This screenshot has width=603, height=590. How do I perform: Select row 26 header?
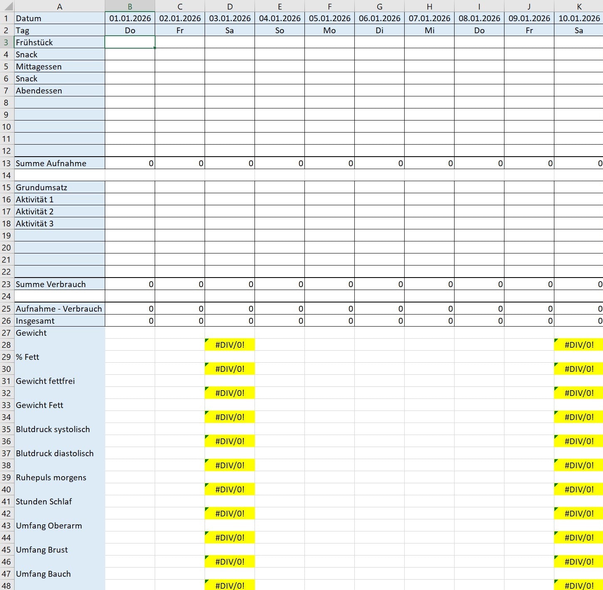pyautogui.click(x=7, y=321)
